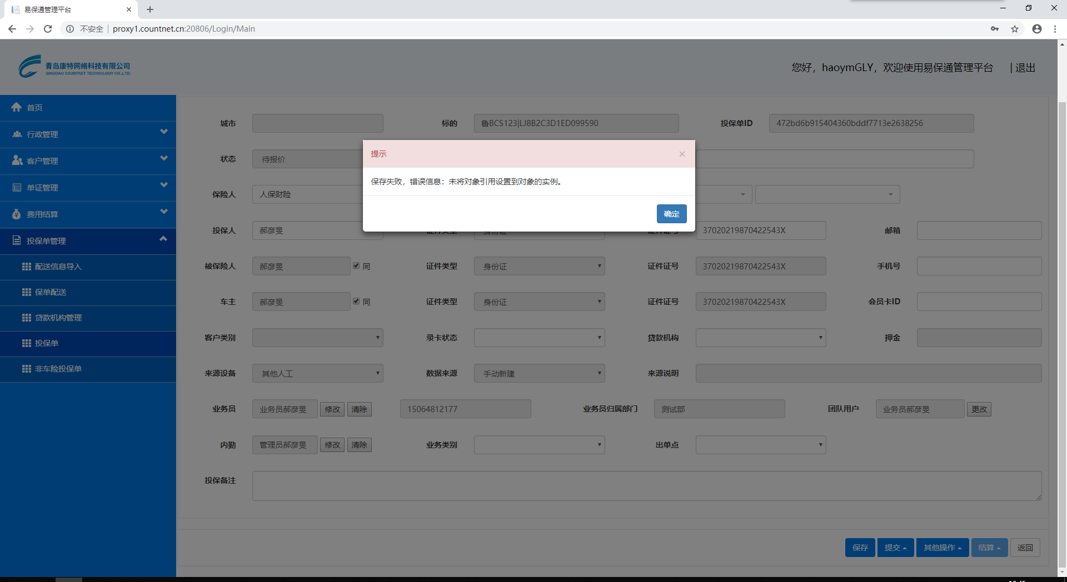Image resolution: width=1067 pixels, height=582 pixels.
Task: Open the 提交 split button menu
Action: [895, 548]
